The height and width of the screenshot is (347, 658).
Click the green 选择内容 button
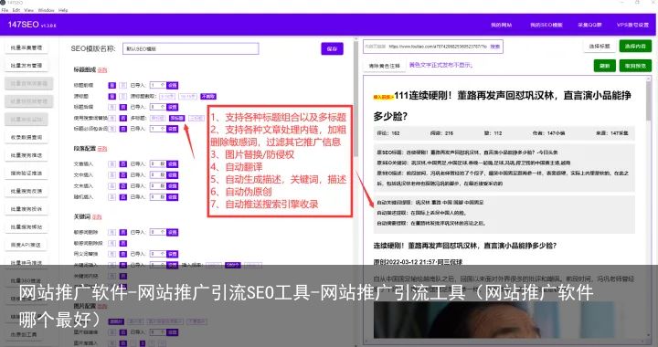[635, 46]
